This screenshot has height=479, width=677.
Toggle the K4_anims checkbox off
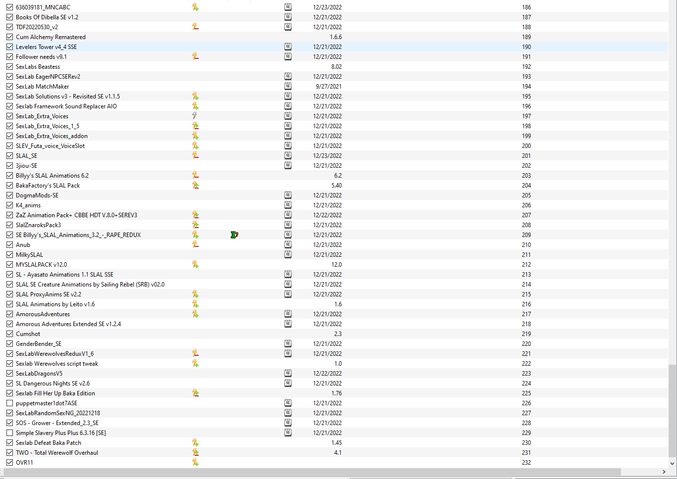(x=9, y=205)
